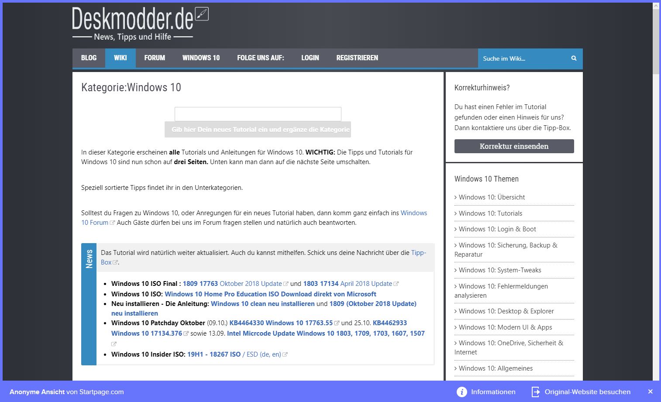Click the Kategorie:Windows 10 page heading
Screen dimensions: 661x402
point(131,87)
